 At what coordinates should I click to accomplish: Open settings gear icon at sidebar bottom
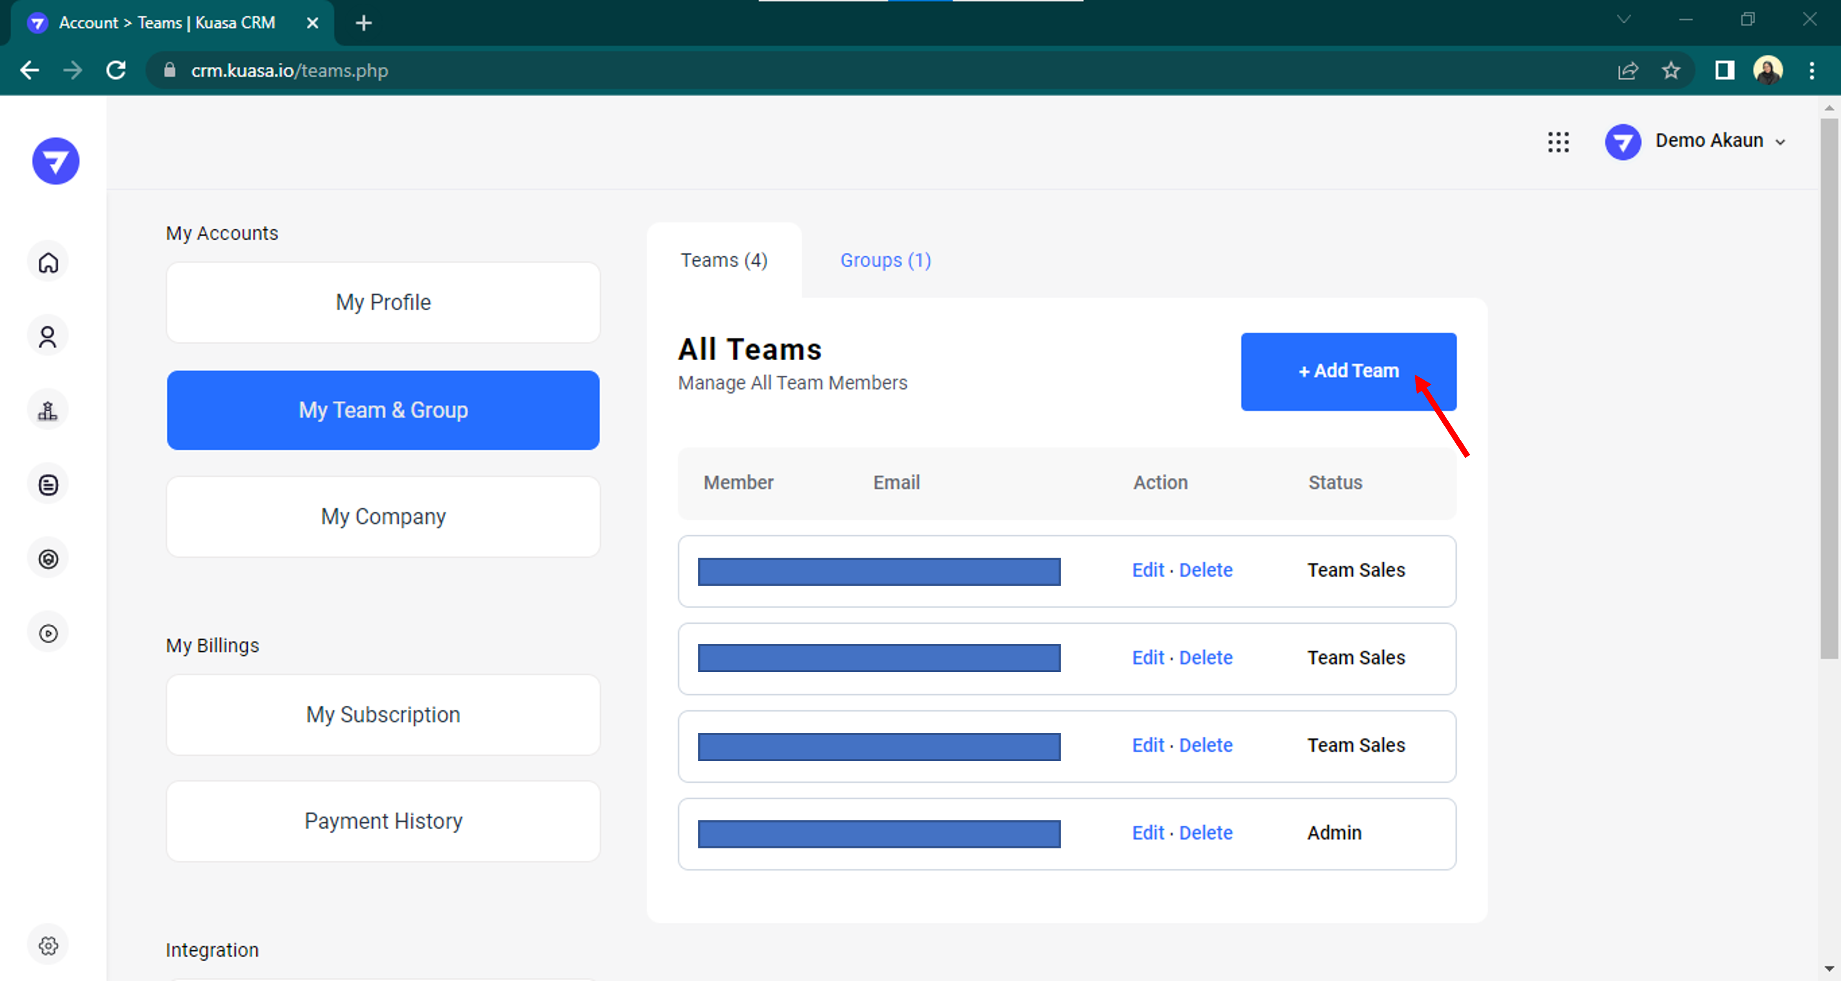click(x=48, y=945)
